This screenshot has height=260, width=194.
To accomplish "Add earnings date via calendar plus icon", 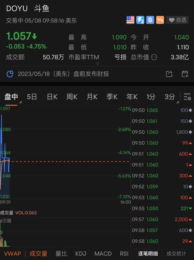I will (185, 74).
